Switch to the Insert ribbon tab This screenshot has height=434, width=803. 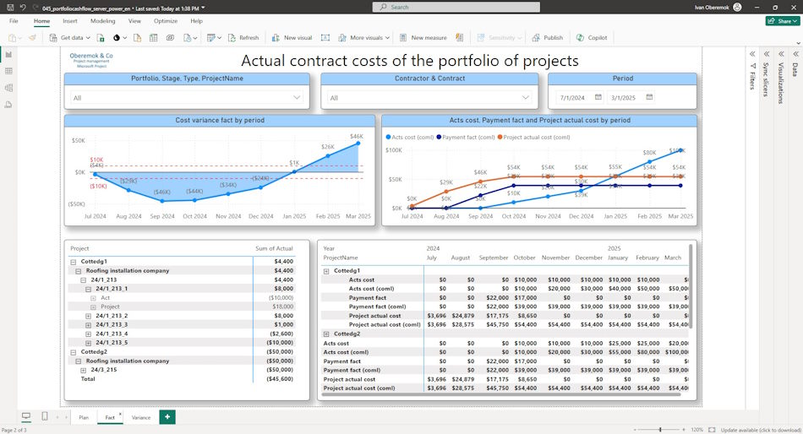pos(69,21)
